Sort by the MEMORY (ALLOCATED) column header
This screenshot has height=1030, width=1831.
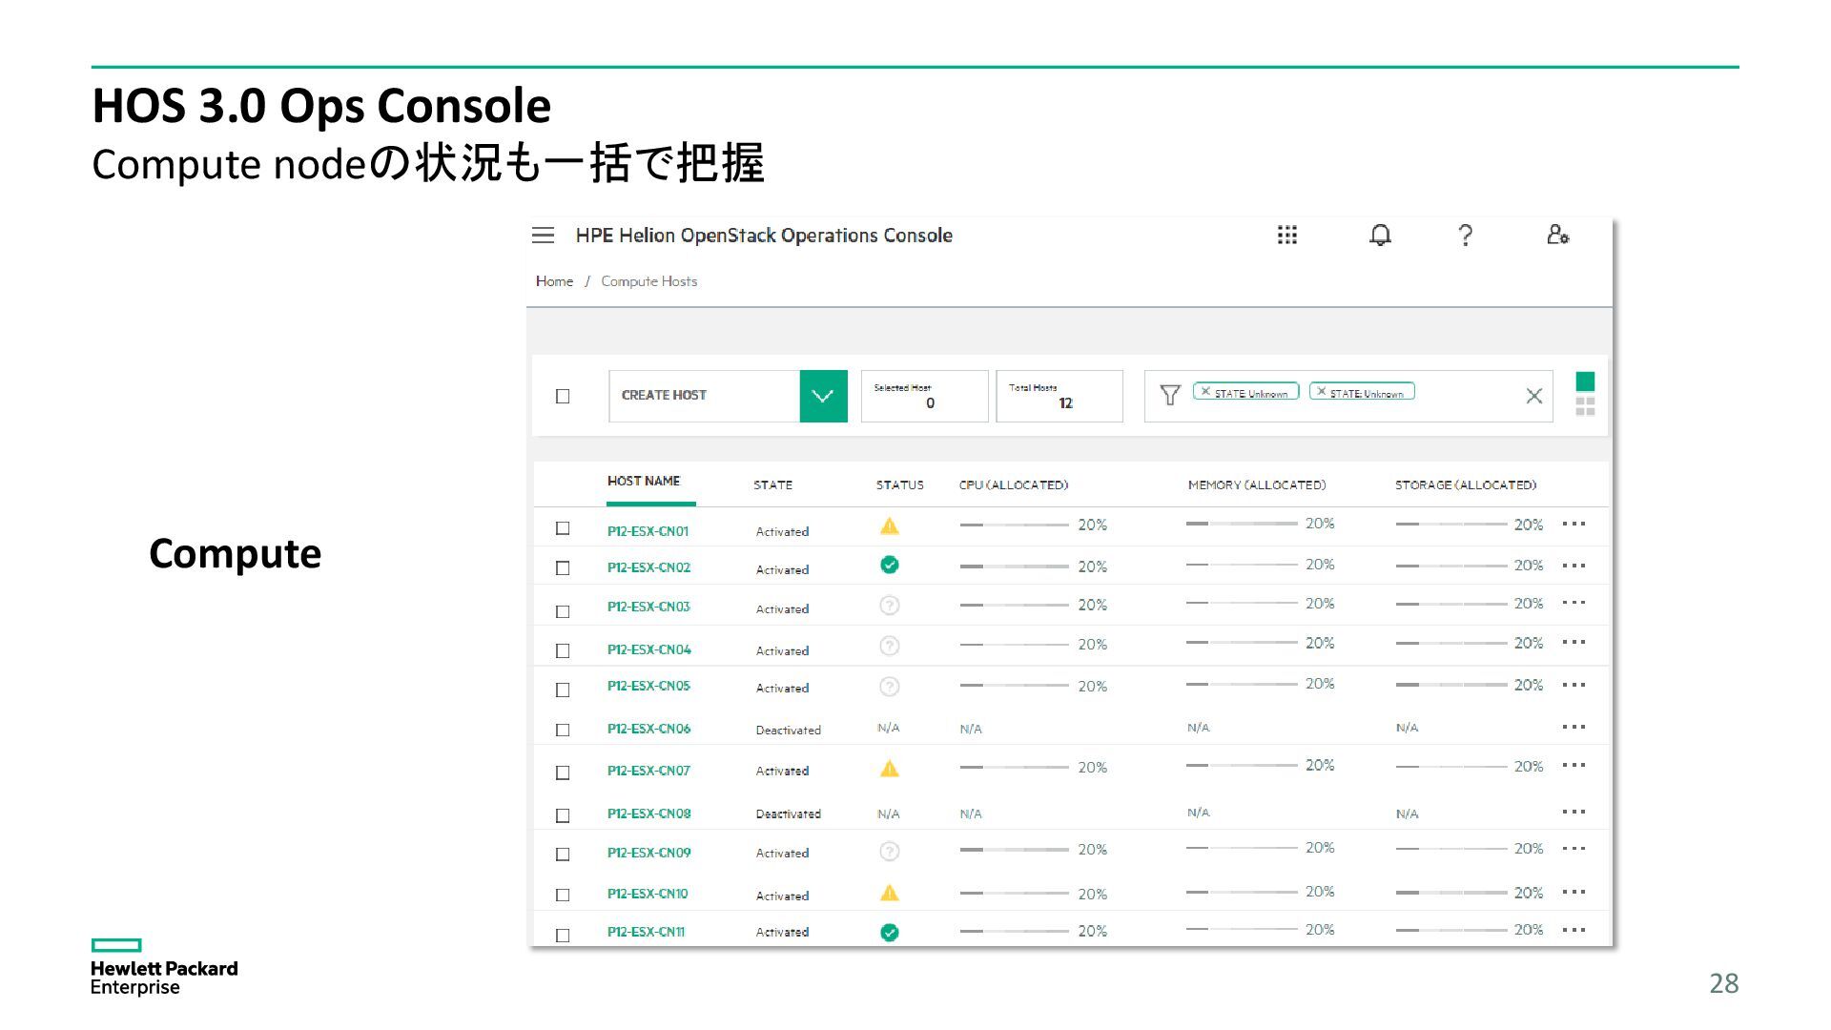pyautogui.click(x=1257, y=484)
